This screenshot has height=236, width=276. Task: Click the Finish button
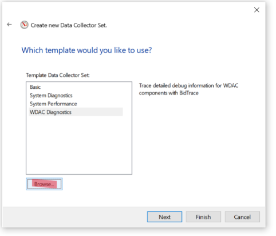[x=203, y=217]
